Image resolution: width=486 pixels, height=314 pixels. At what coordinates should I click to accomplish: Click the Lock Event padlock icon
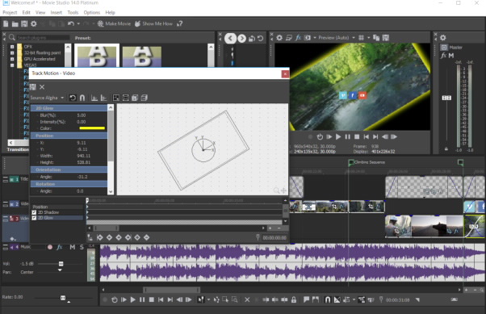(294, 299)
